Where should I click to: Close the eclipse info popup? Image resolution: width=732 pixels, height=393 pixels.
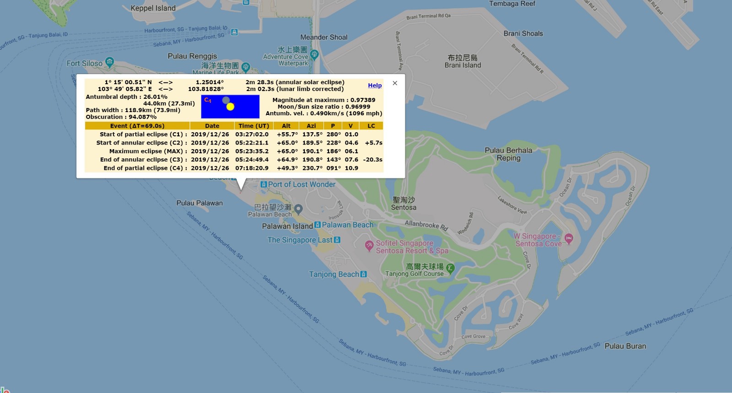(x=395, y=83)
